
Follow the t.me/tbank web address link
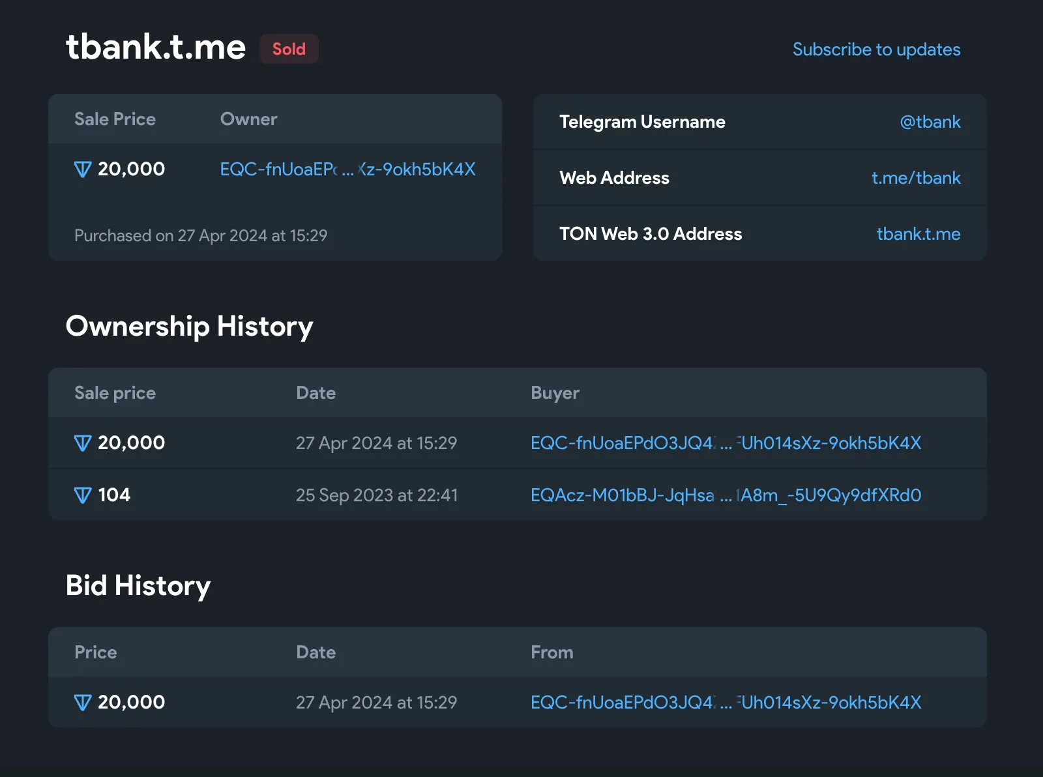pos(916,178)
